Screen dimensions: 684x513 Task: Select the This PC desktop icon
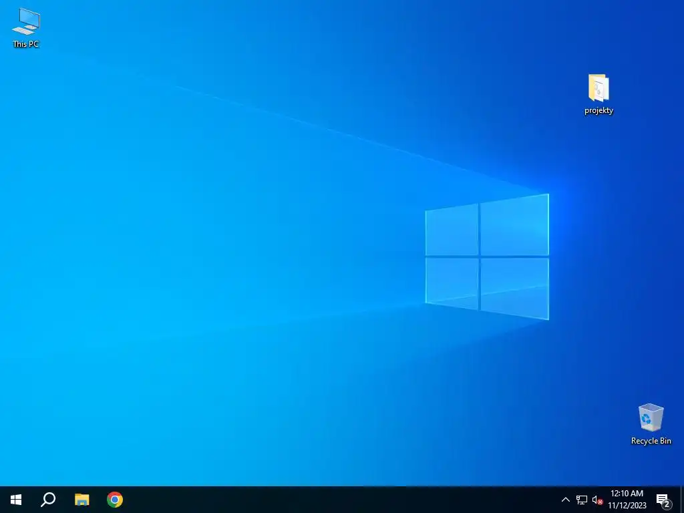[26, 27]
